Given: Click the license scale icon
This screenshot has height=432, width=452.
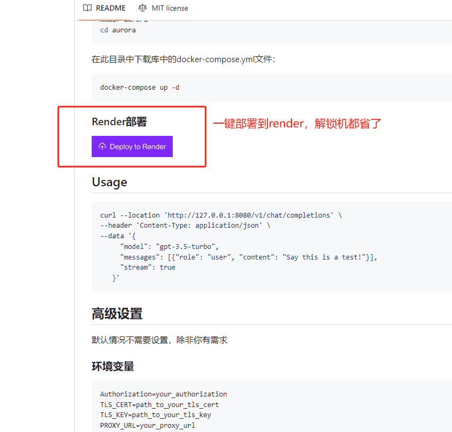Looking at the screenshot, I should [143, 8].
